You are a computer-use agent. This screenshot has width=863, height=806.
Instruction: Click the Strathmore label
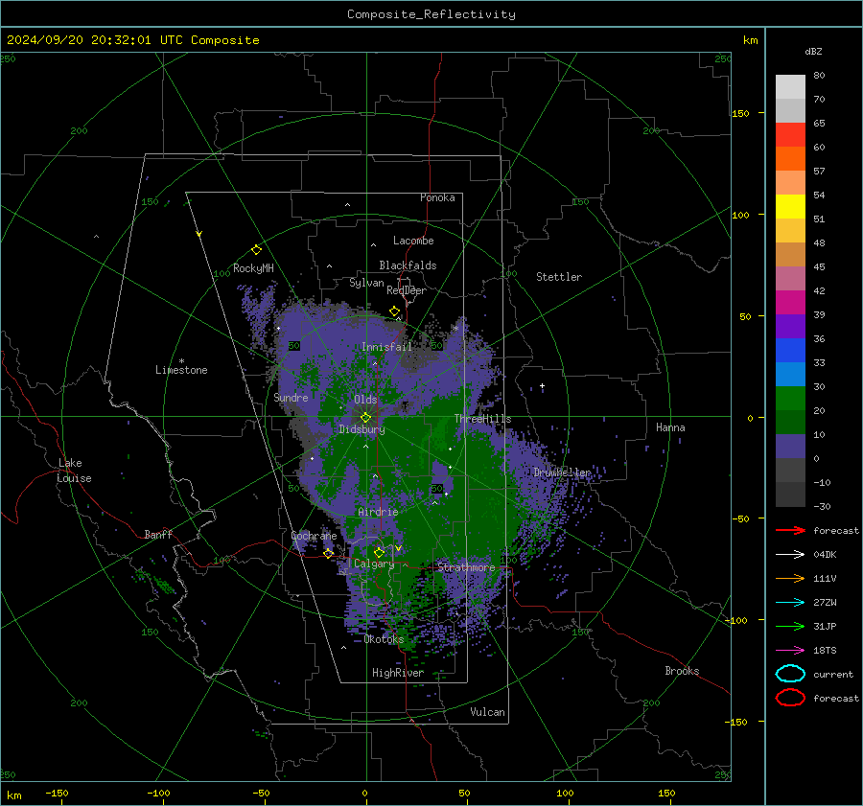(466, 567)
